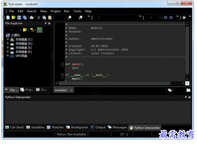Click the Copy toolbar icon
This screenshot has height=144, width=197.
tap(44, 17)
